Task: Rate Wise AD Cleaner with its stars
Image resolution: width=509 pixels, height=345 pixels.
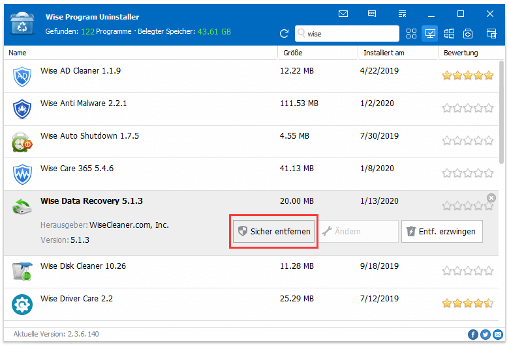Action: point(468,76)
